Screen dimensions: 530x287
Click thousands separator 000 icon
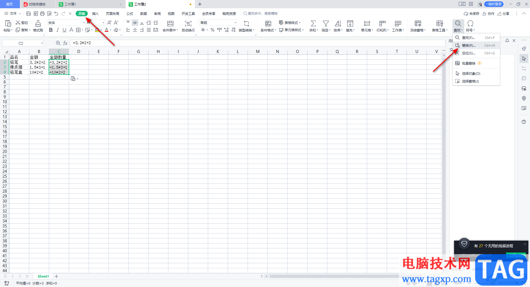pyautogui.click(x=219, y=30)
